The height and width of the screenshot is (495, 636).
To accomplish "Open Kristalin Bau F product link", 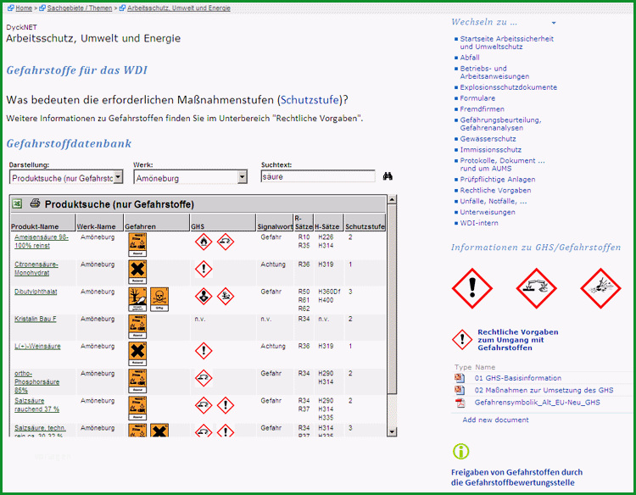I will [36, 319].
